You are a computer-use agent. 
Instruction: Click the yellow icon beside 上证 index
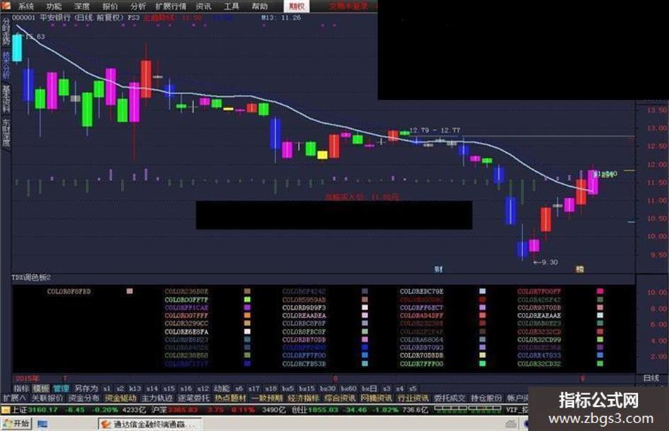tap(5, 410)
